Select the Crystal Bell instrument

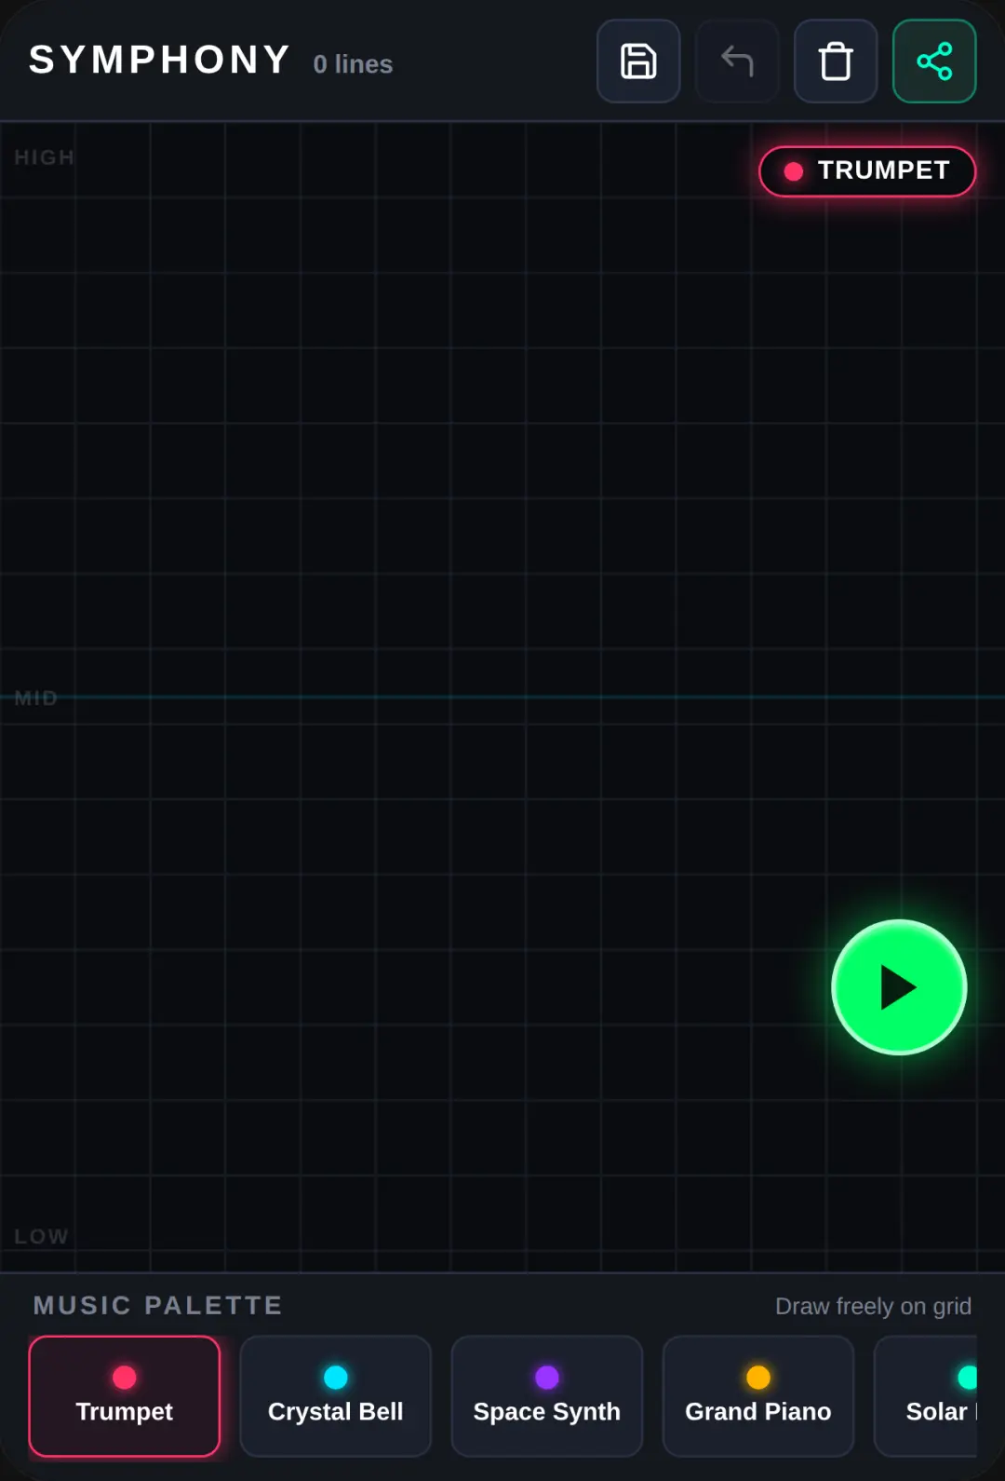pos(336,1396)
